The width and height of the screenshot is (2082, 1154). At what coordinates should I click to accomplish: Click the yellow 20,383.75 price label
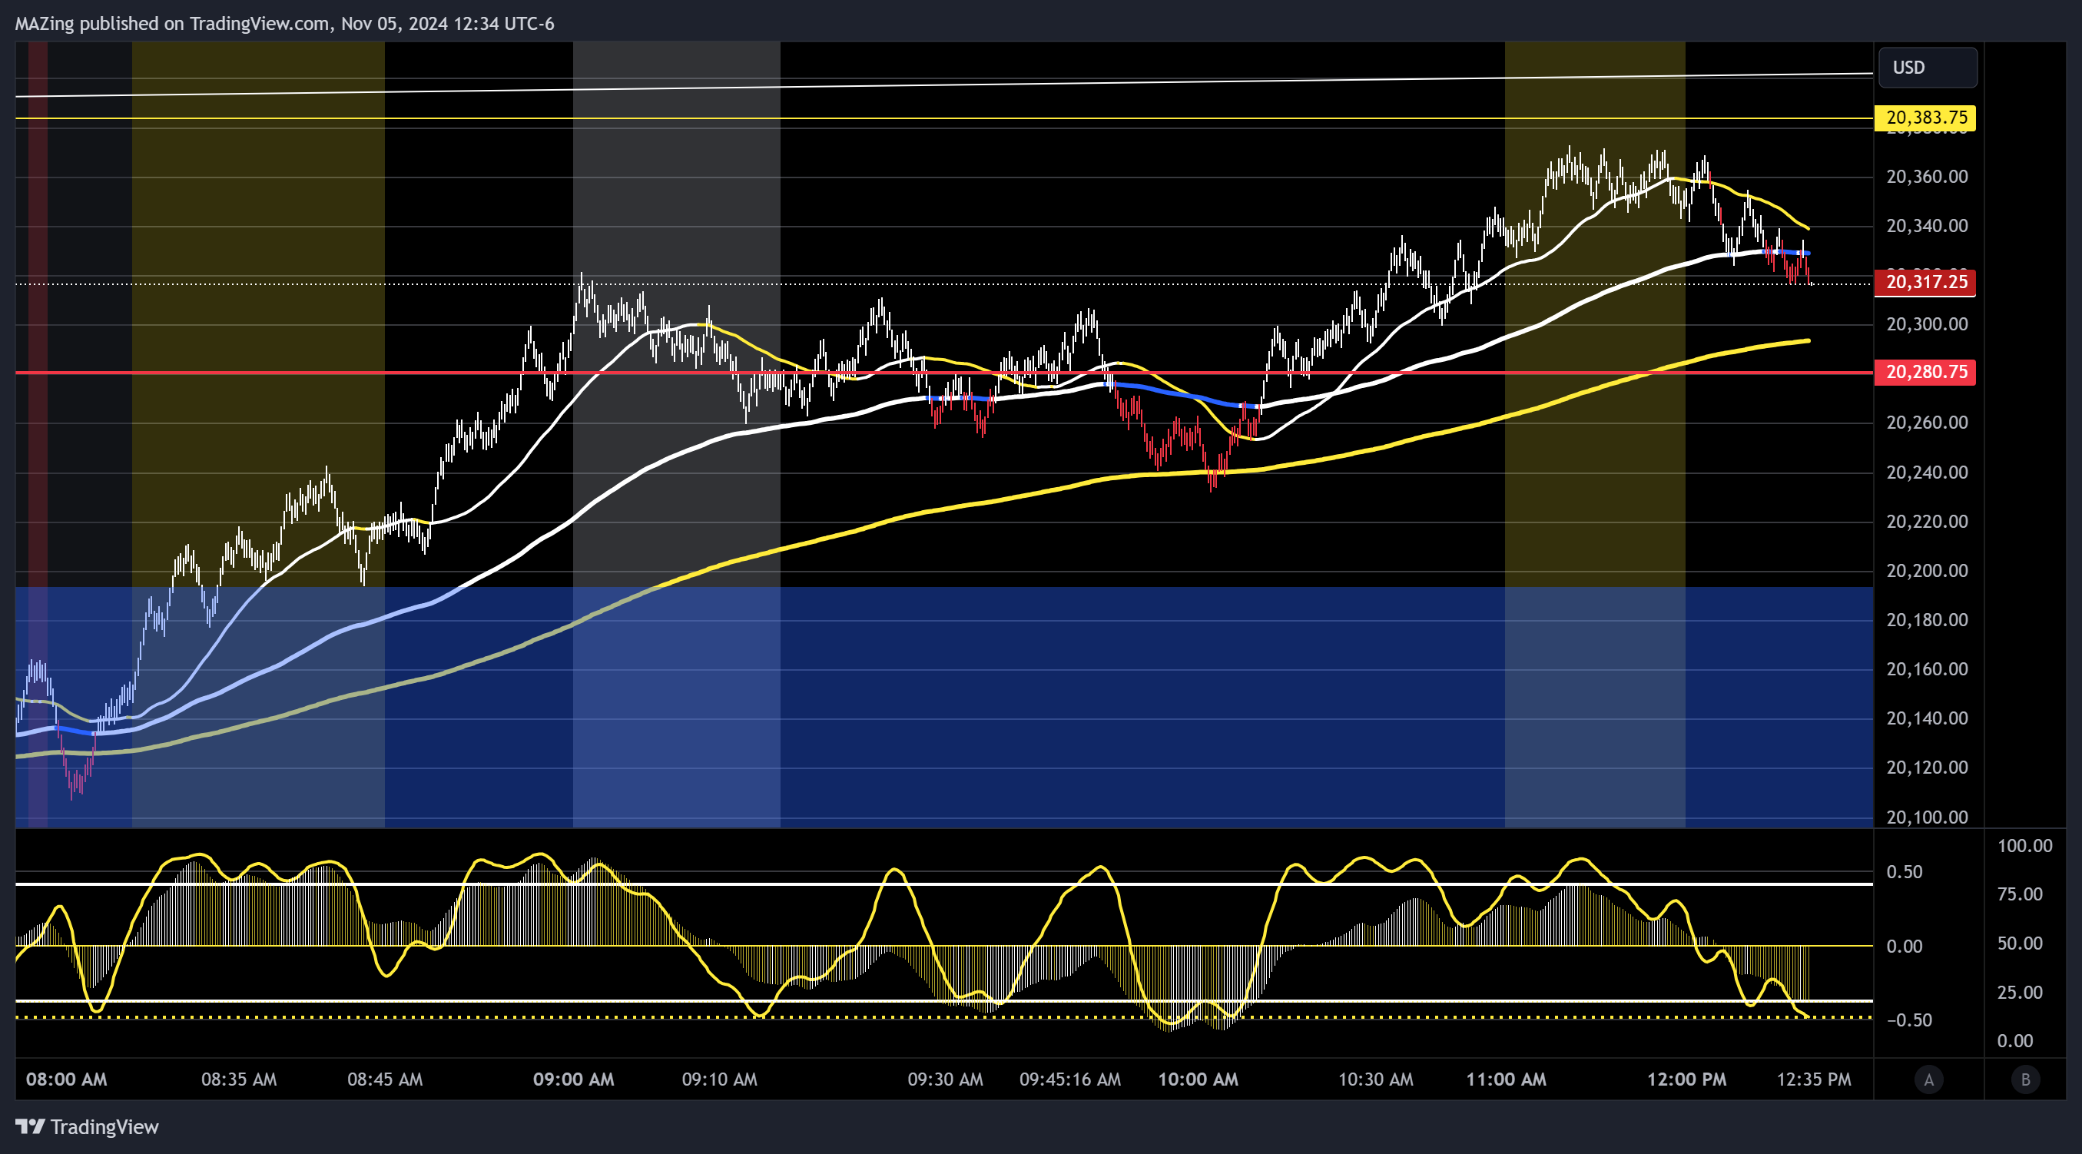(1925, 118)
